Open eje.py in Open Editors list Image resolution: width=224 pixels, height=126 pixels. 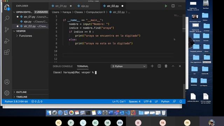tap(30, 22)
